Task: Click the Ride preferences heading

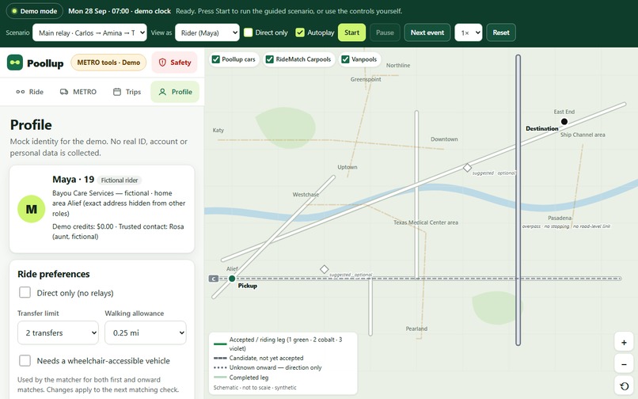Action: coord(54,274)
